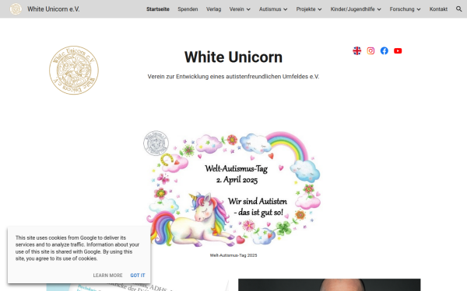The height and width of the screenshot is (291, 467).
Task: Open the Kontakt menu item
Action: tap(438, 9)
